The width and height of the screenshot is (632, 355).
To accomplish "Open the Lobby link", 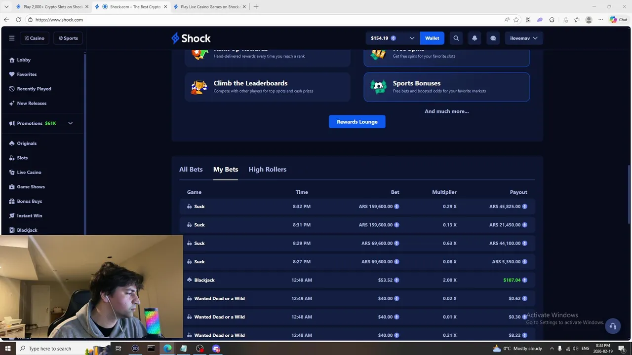I will [24, 60].
